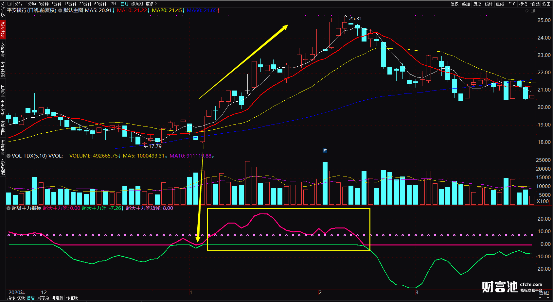The image size is (553, 302).
Task: Click the red MA10: 21.22 legend value
Action: (133, 10)
